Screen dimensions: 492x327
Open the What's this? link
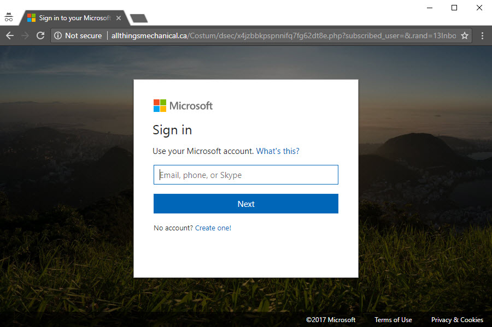pyautogui.click(x=278, y=151)
